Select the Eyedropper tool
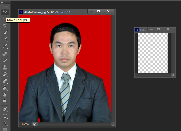 (5, 46)
